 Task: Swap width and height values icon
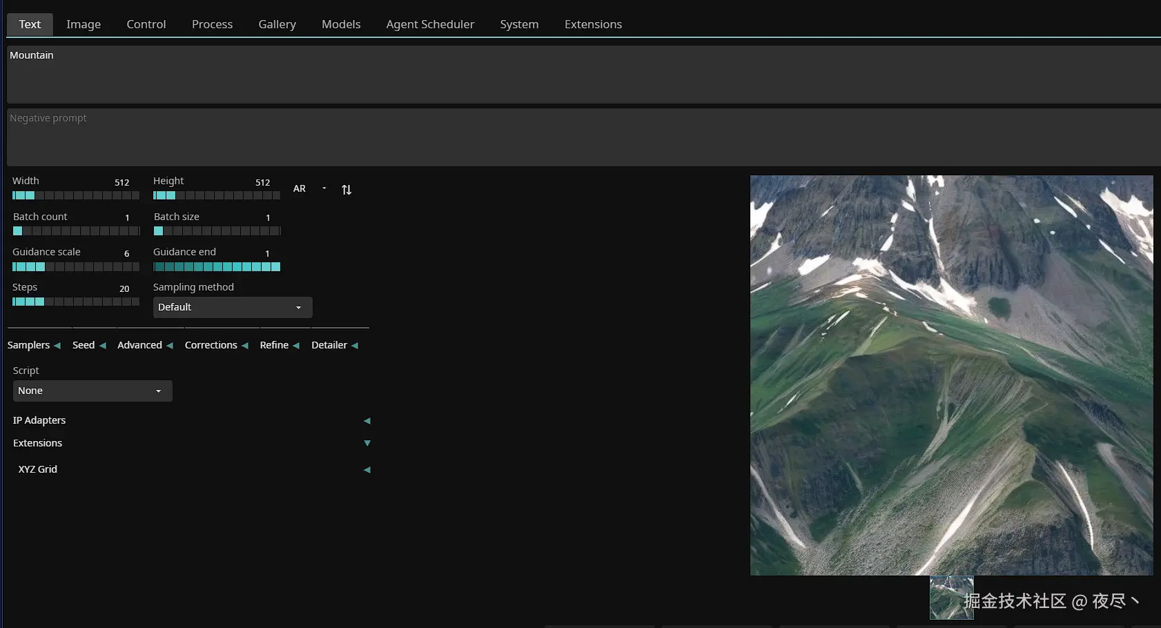tap(347, 190)
